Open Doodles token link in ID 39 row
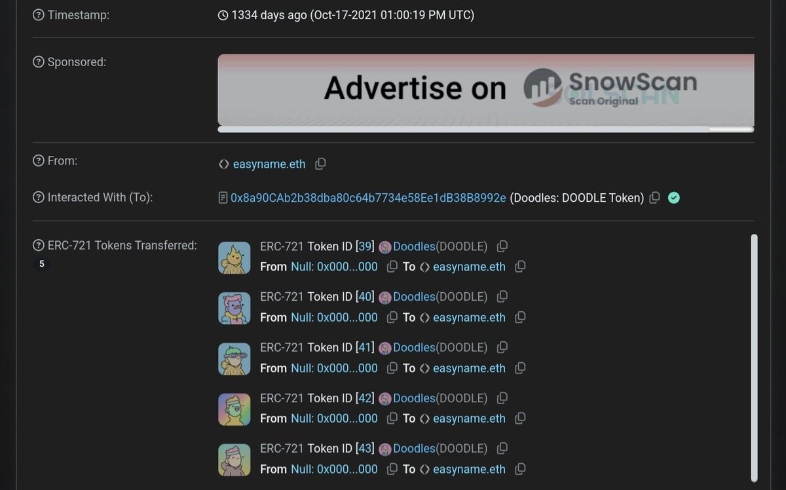Screen dimensions: 786x490 point(414,246)
